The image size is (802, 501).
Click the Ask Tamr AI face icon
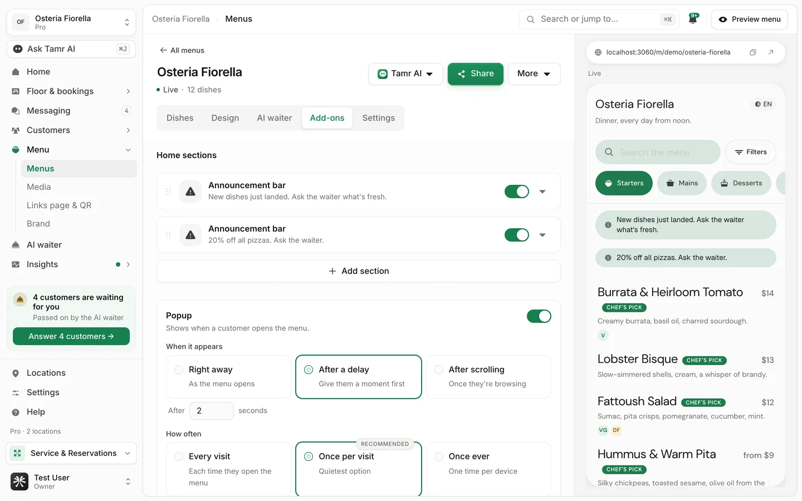click(x=18, y=49)
